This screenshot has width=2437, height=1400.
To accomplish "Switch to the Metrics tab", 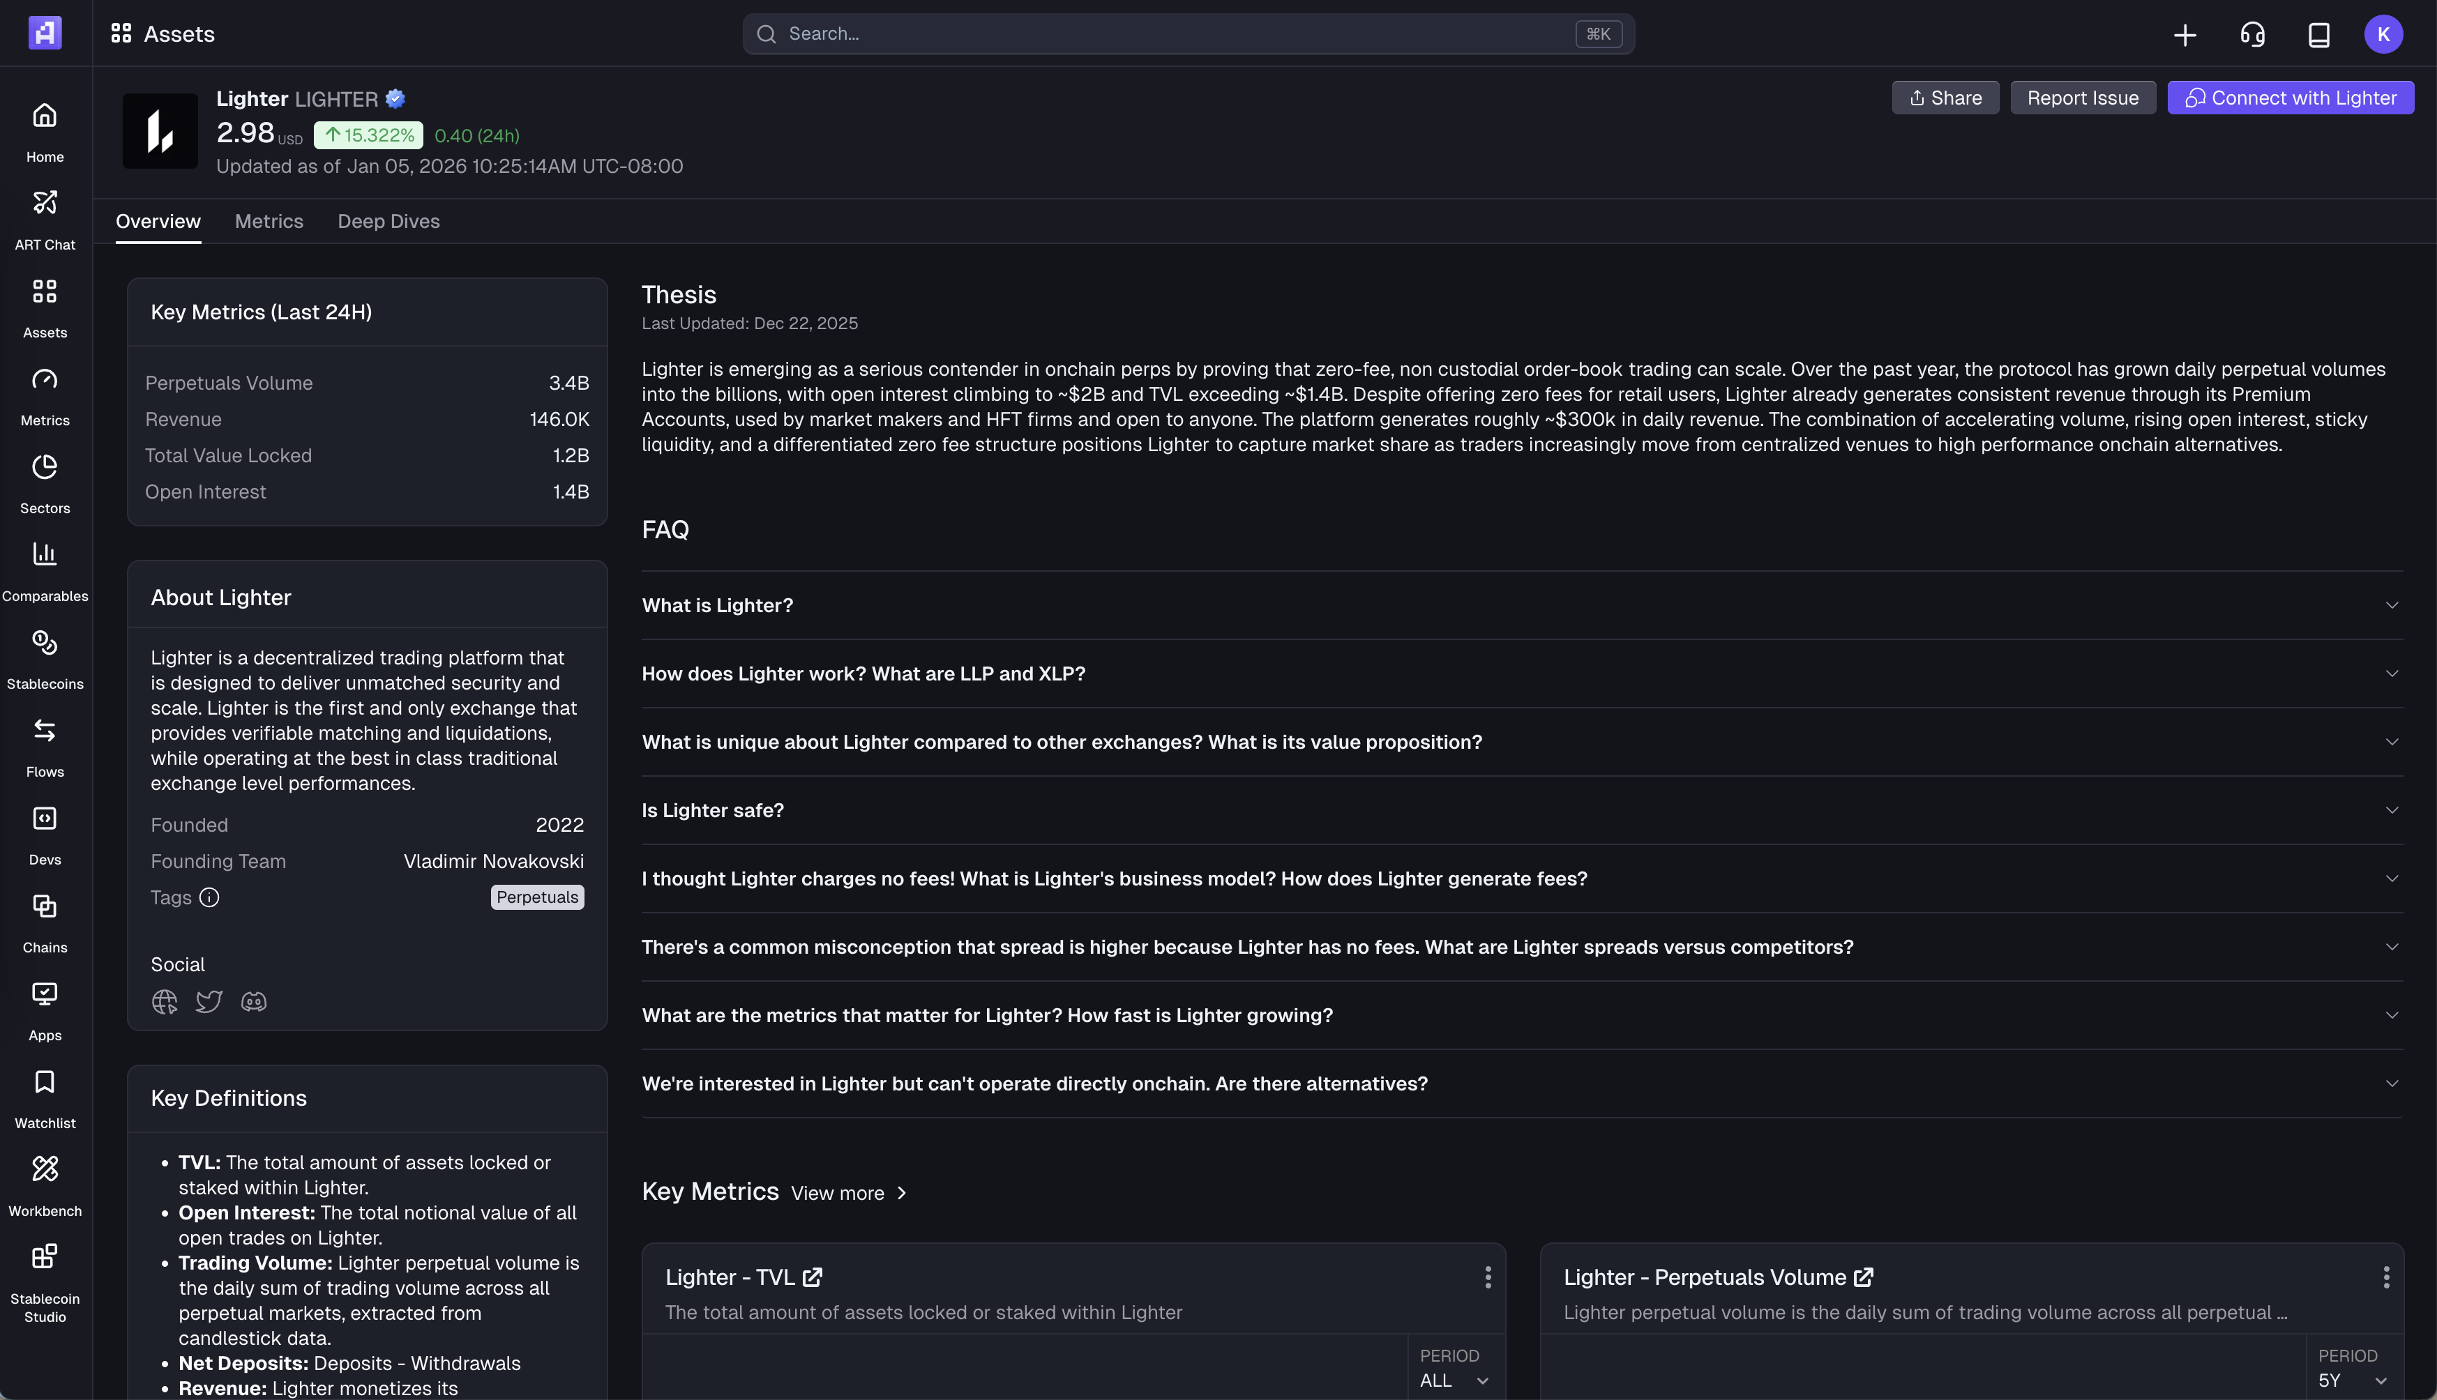I will (x=269, y=221).
